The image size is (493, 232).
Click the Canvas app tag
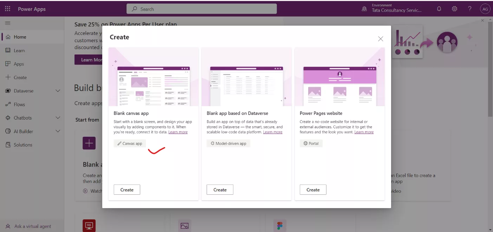click(130, 143)
